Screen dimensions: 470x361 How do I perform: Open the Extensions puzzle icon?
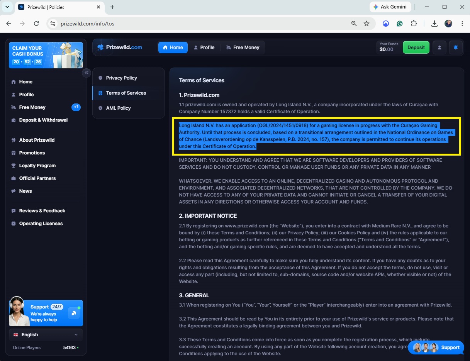[414, 24]
